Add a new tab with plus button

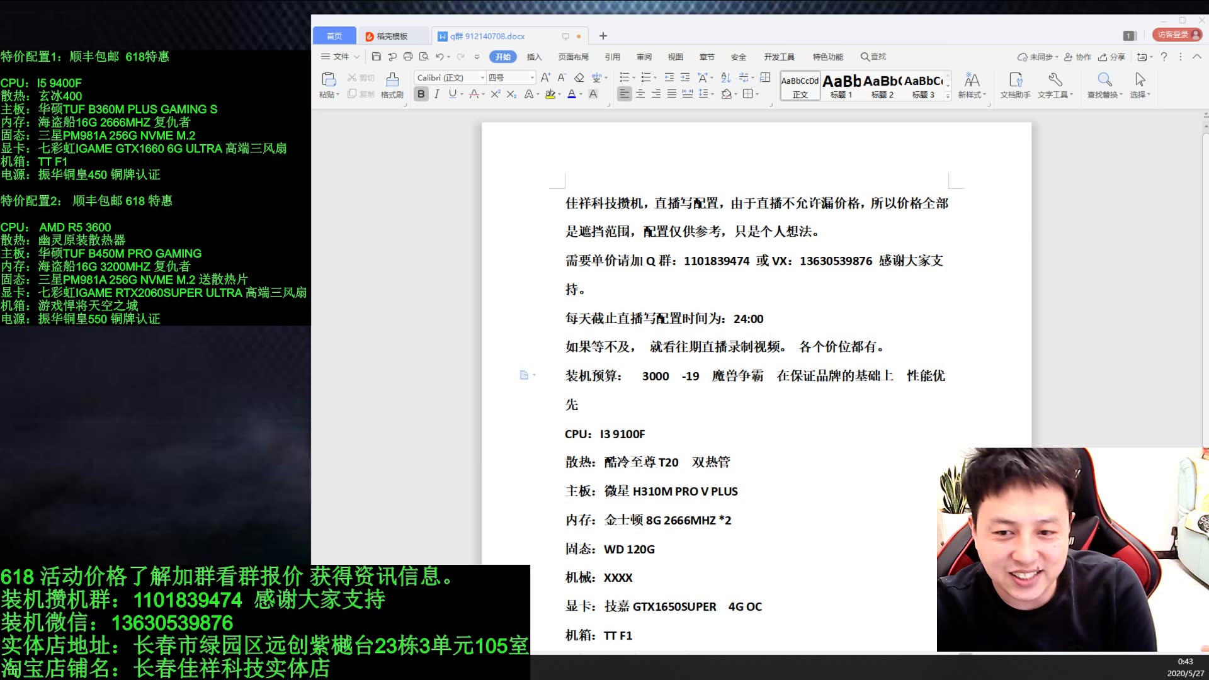[603, 36]
